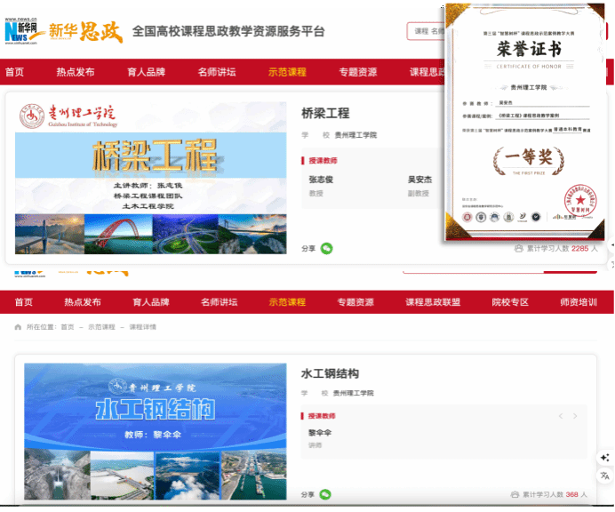Click 贵州理工学院 link under 水工钢结构
Image resolution: width=615 pixels, height=512 pixels.
[x=354, y=393]
